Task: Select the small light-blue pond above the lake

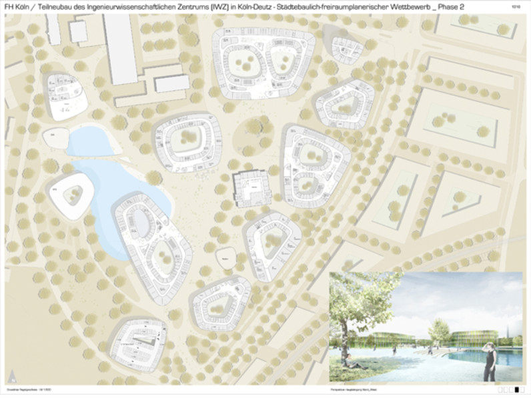Action: click(x=89, y=141)
